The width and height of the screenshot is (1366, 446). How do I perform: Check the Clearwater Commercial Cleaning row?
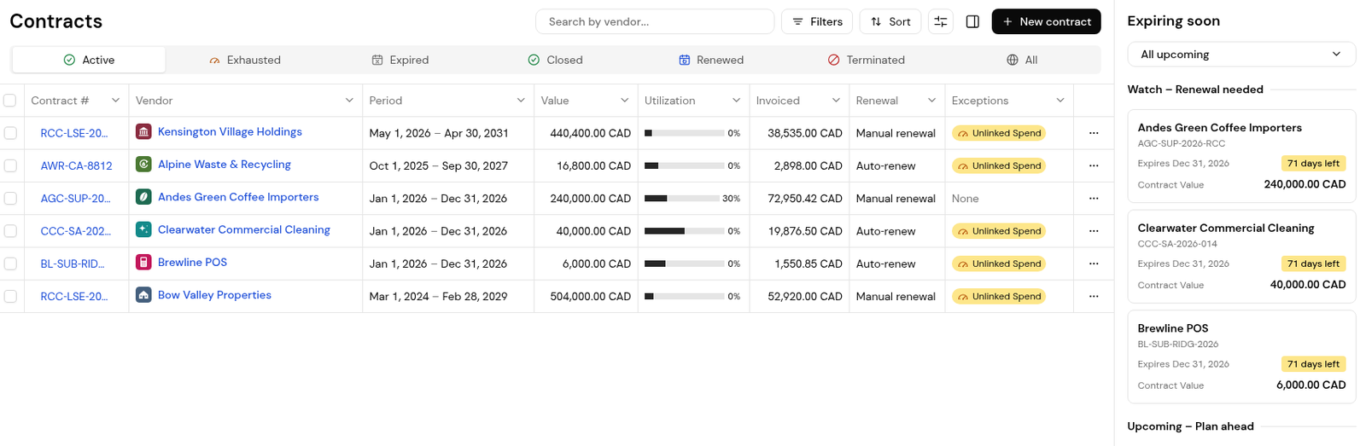click(x=10, y=231)
